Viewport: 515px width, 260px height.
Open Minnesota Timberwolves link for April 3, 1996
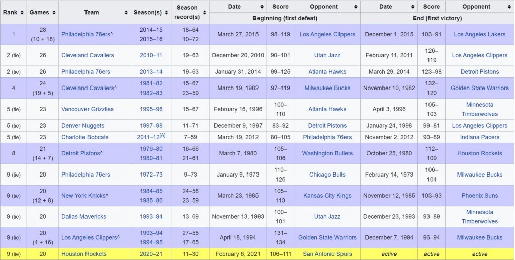point(479,109)
